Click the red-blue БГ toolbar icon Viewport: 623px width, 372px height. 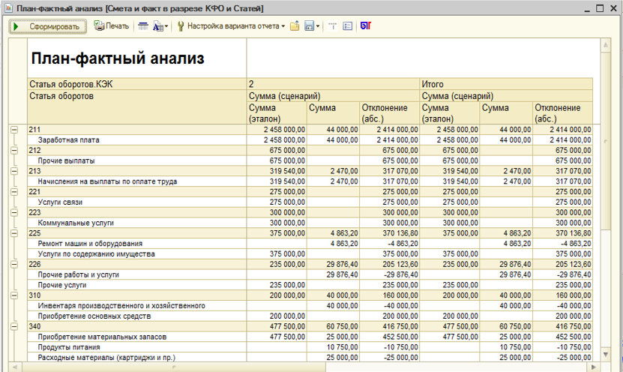pos(365,26)
